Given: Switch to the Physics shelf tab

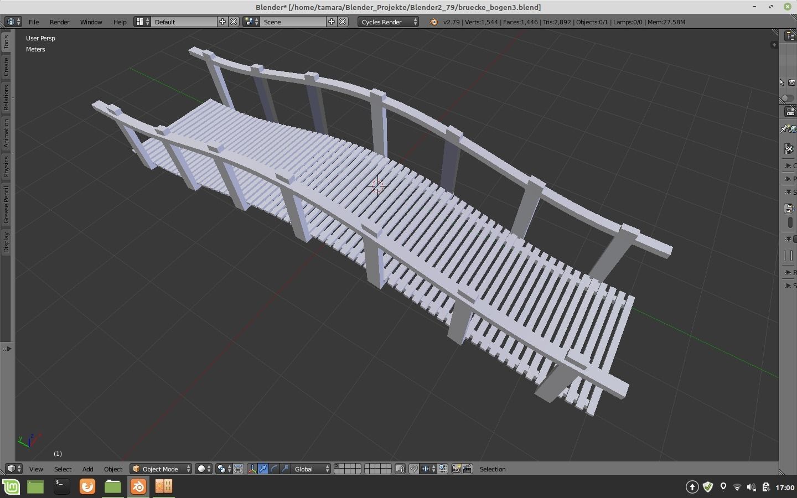Looking at the screenshot, I should coord(6,166).
